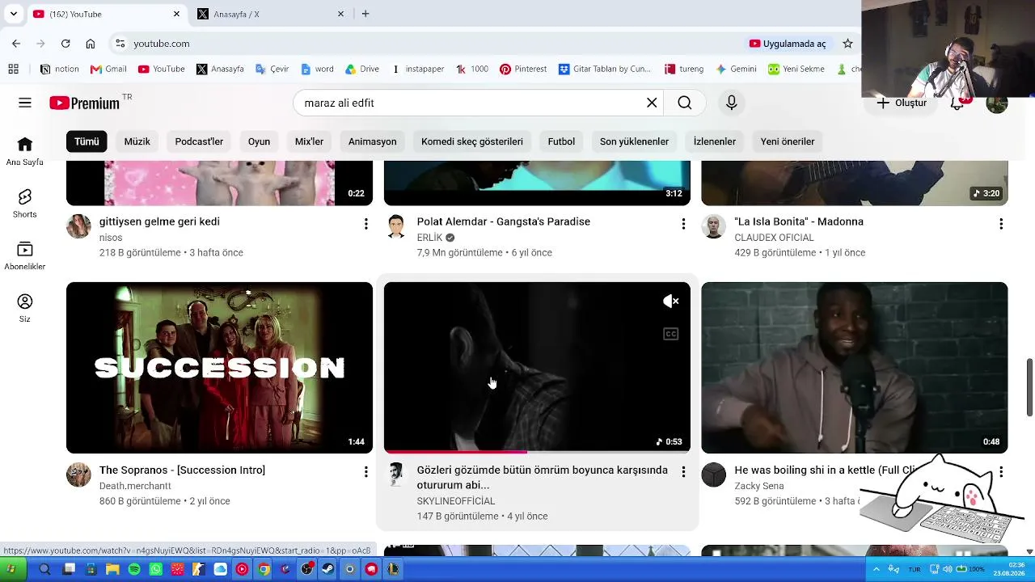The image size is (1035, 582).
Task: Open the Siz profile section
Action: click(25, 308)
